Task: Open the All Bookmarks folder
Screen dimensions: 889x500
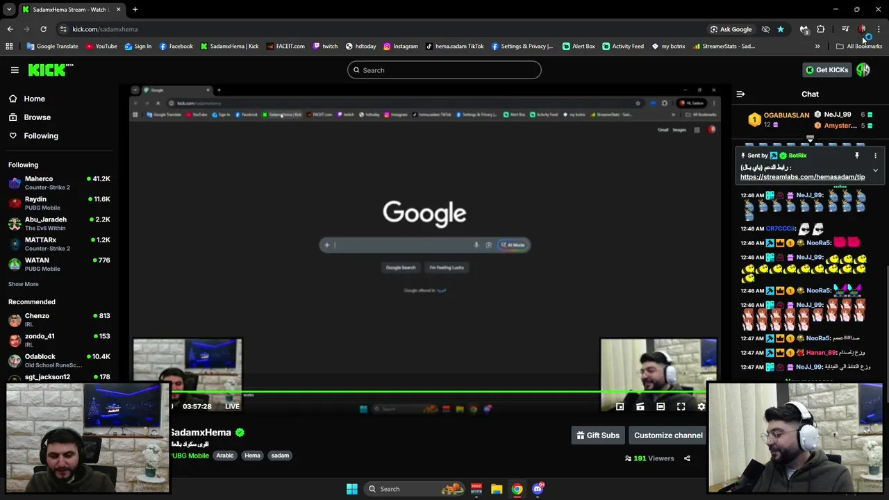Action: pyautogui.click(x=859, y=47)
